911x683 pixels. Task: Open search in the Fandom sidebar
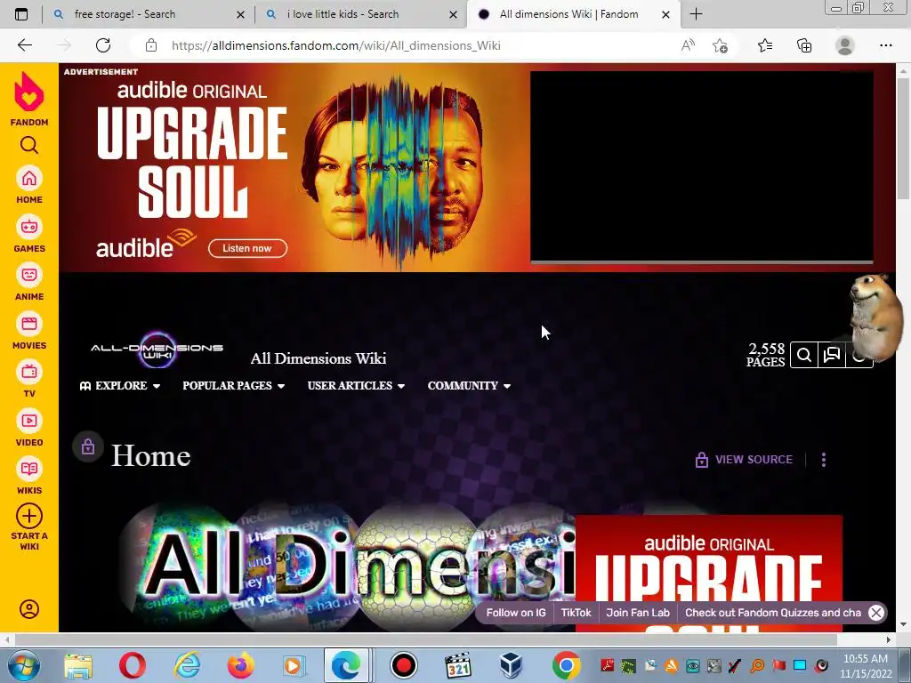point(29,145)
